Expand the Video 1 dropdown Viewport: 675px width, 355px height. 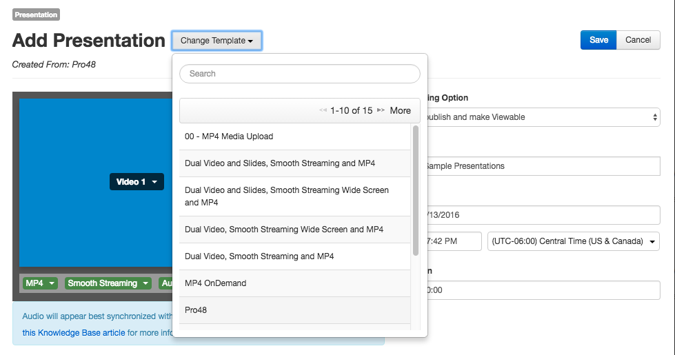pyautogui.click(x=137, y=181)
